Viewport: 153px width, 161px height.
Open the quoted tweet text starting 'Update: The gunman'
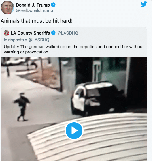coord(74,49)
